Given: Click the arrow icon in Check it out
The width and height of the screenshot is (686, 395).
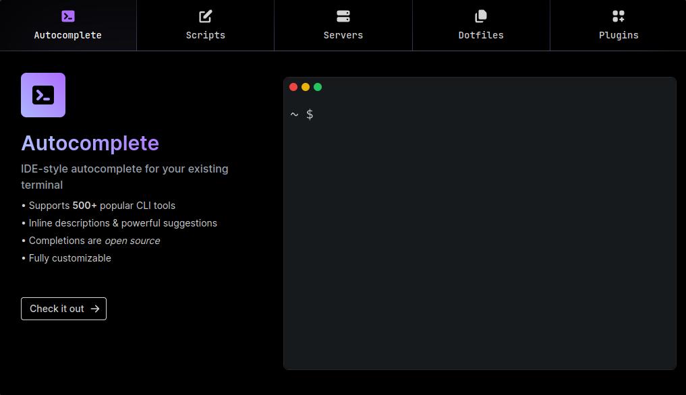Looking at the screenshot, I should pos(95,309).
